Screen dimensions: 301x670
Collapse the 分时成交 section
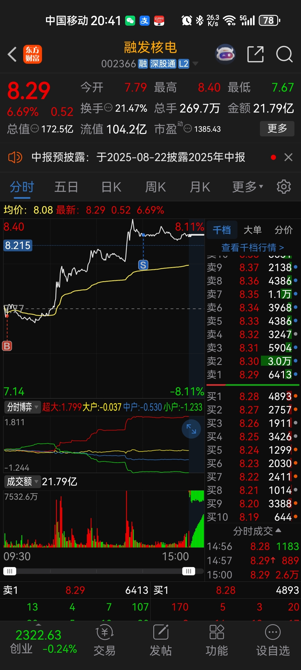[x=257, y=531]
